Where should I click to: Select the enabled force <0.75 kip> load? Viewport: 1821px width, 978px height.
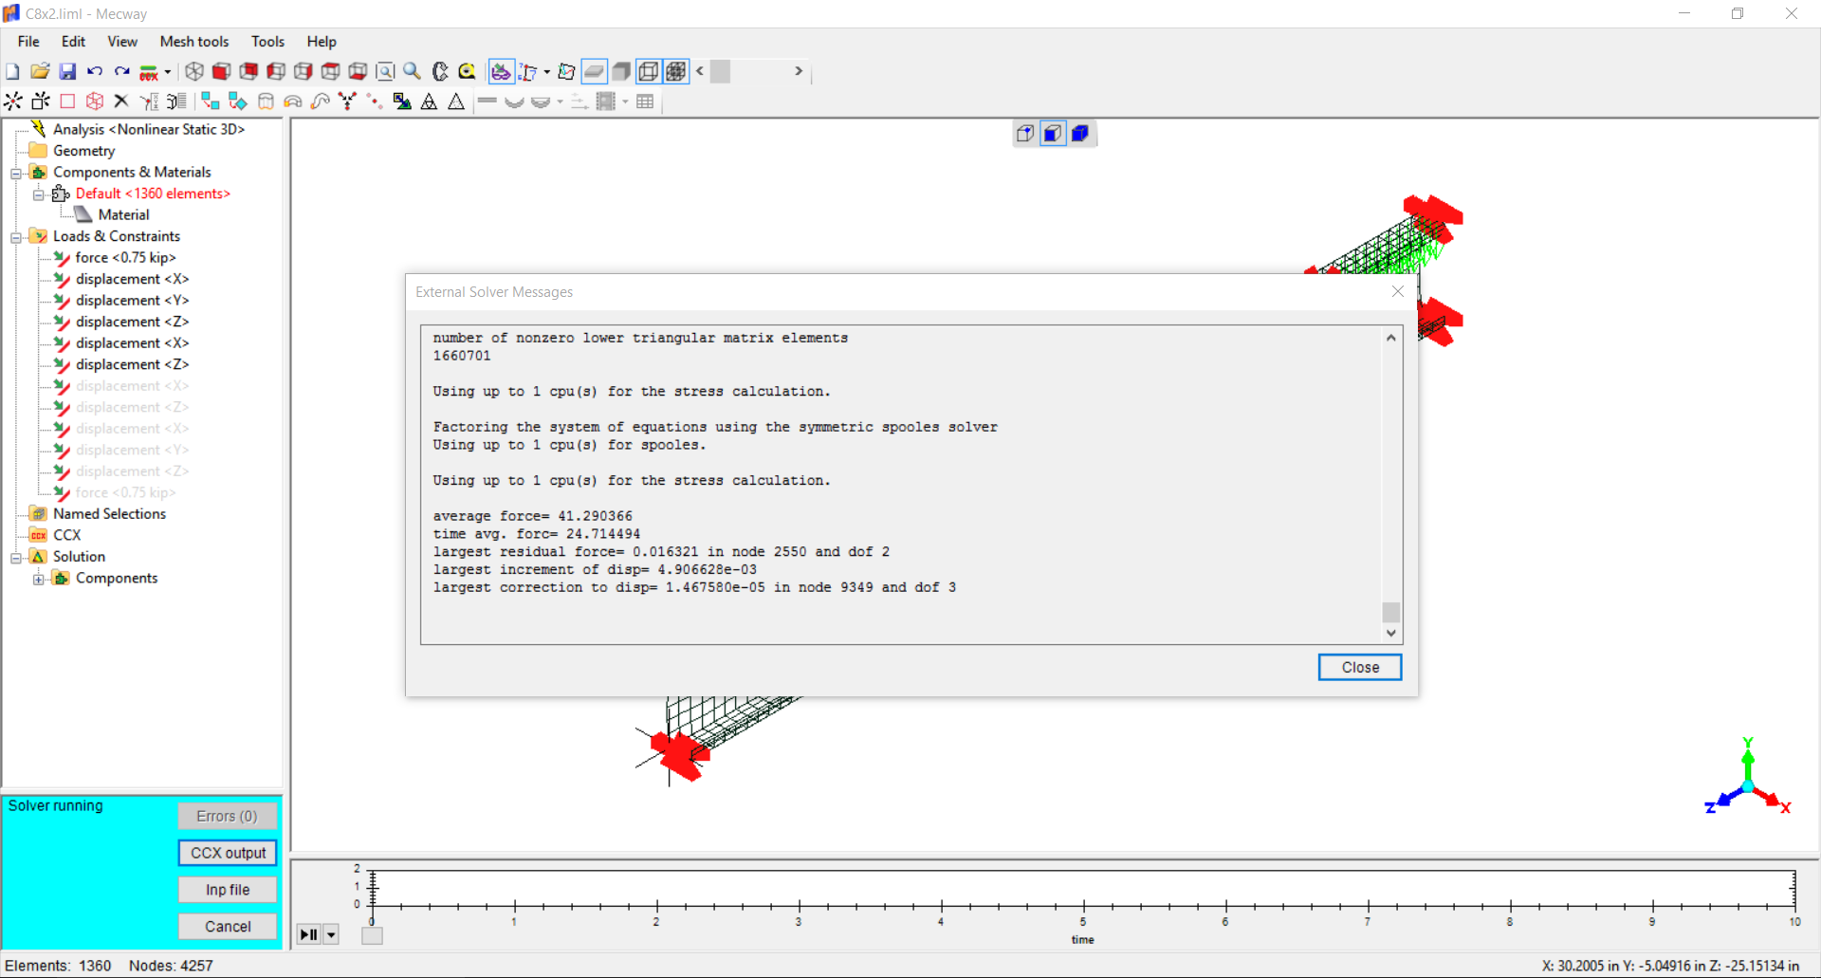point(125,257)
